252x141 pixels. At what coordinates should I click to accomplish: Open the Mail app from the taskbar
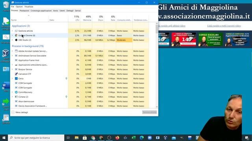click(x=174, y=137)
